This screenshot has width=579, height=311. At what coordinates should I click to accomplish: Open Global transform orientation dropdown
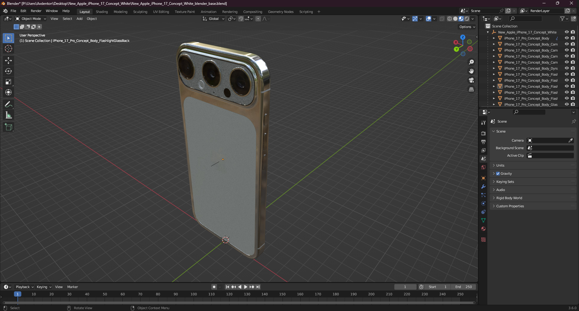pos(214,19)
